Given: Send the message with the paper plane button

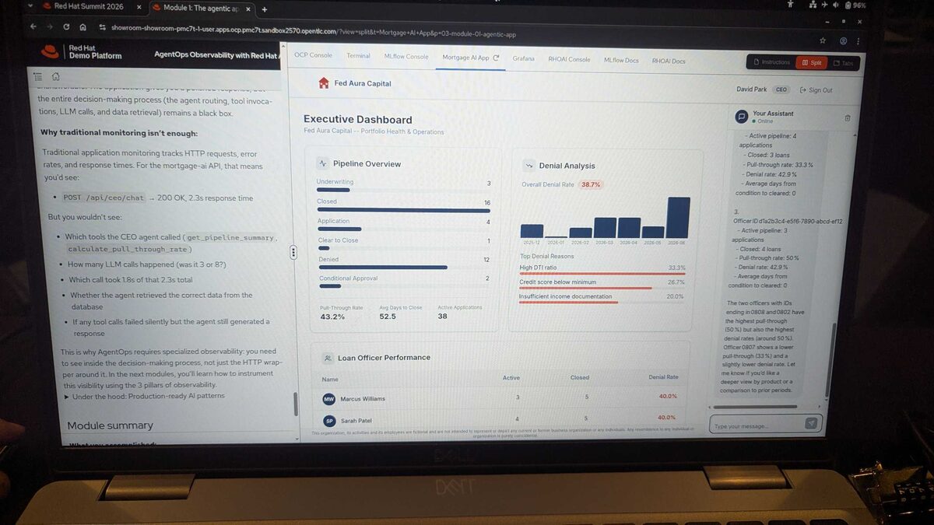Looking at the screenshot, I should tap(811, 423).
